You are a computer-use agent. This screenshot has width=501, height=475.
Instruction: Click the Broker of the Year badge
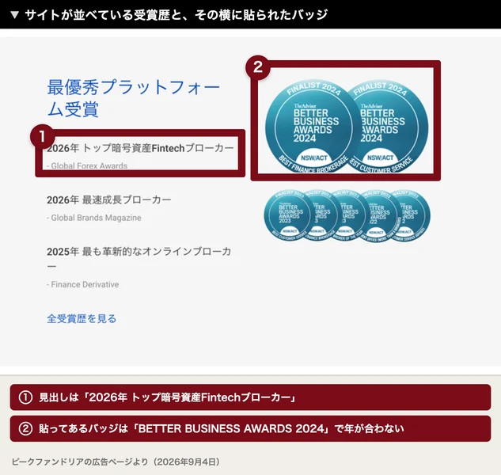click(351, 216)
